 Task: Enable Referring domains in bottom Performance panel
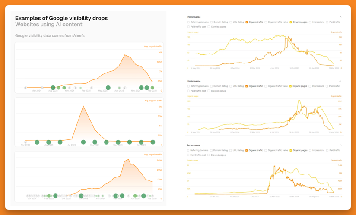click(188, 150)
